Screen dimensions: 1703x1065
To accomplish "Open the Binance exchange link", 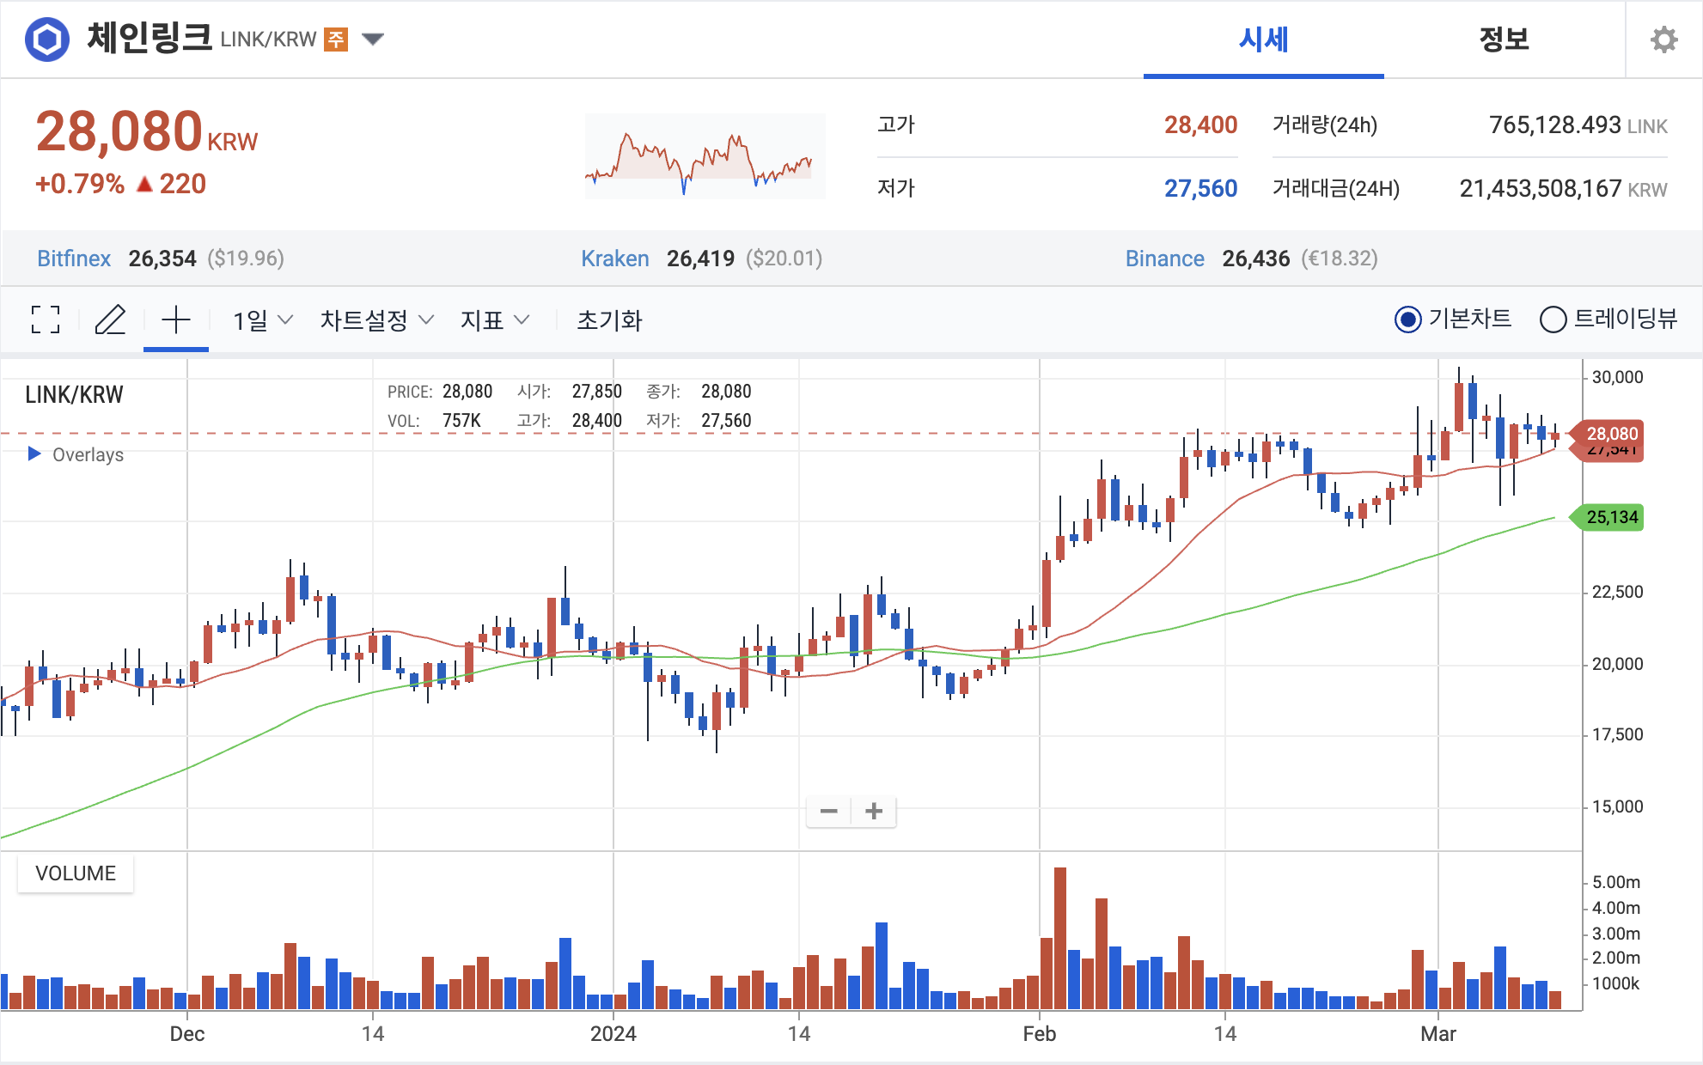I will click(1164, 259).
